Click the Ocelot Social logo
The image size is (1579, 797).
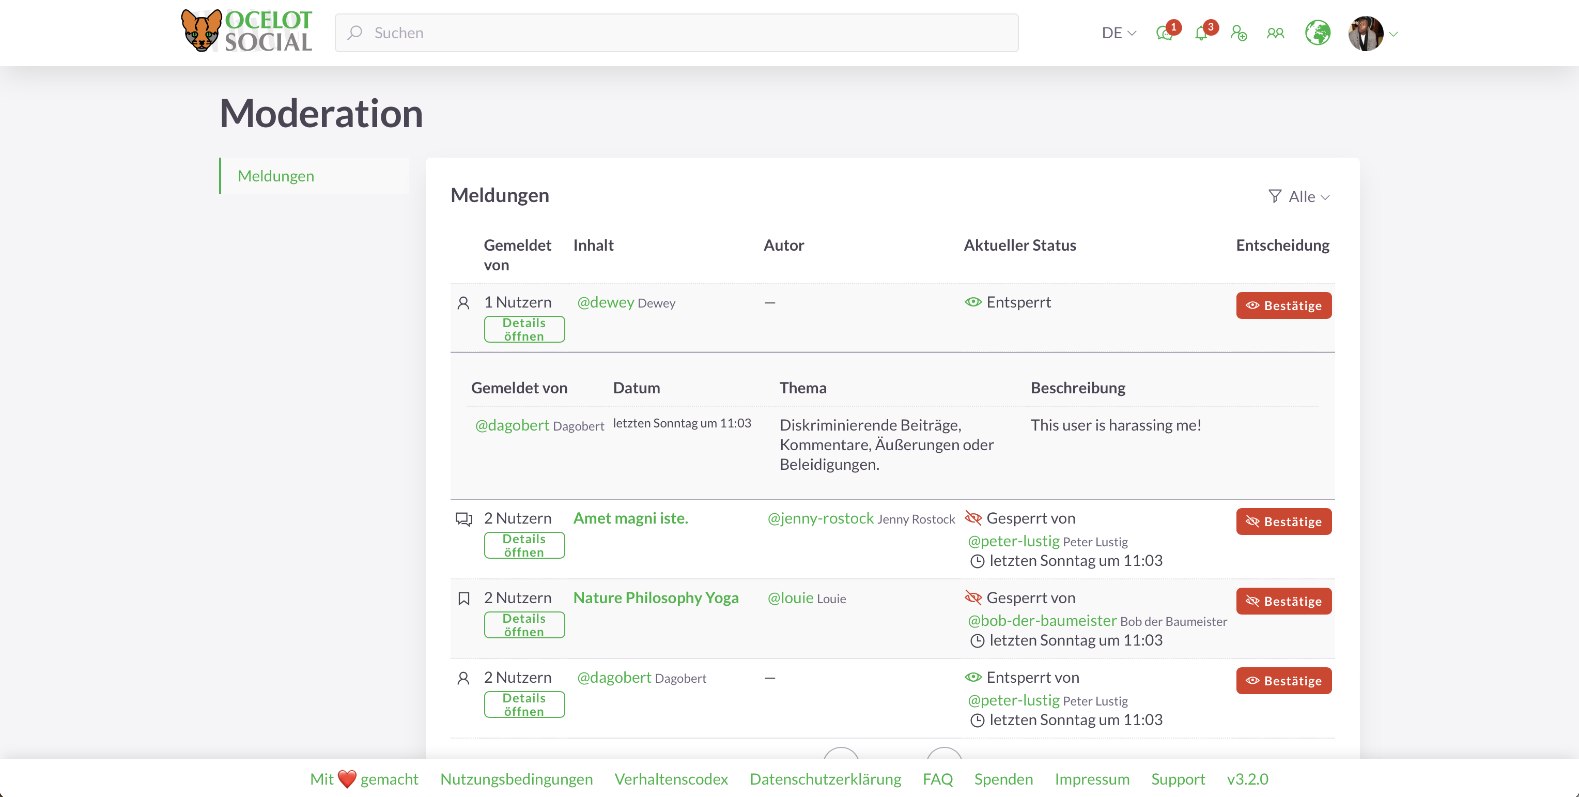tap(247, 30)
